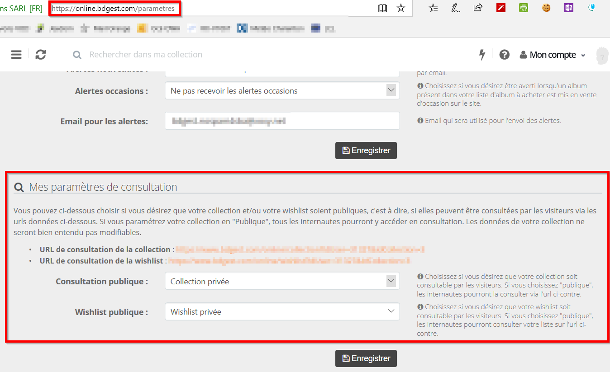The width and height of the screenshot is (610, 372).
Task: Toggle browser reading view icon
Action: (382, 8)
